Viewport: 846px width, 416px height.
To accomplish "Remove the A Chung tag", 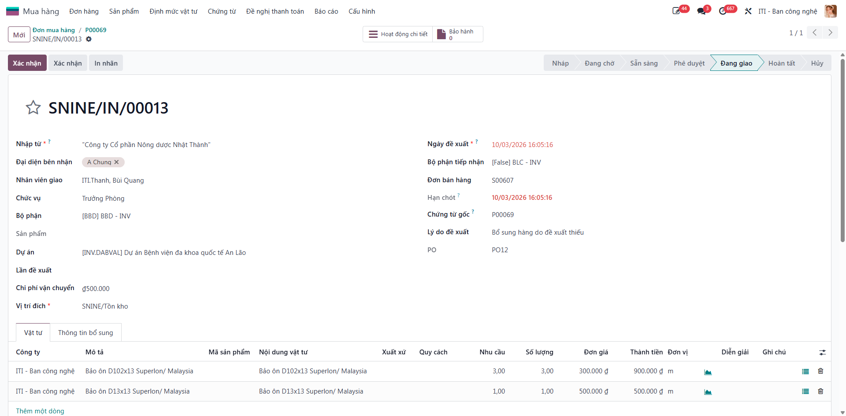I will (x=116, y=162).
